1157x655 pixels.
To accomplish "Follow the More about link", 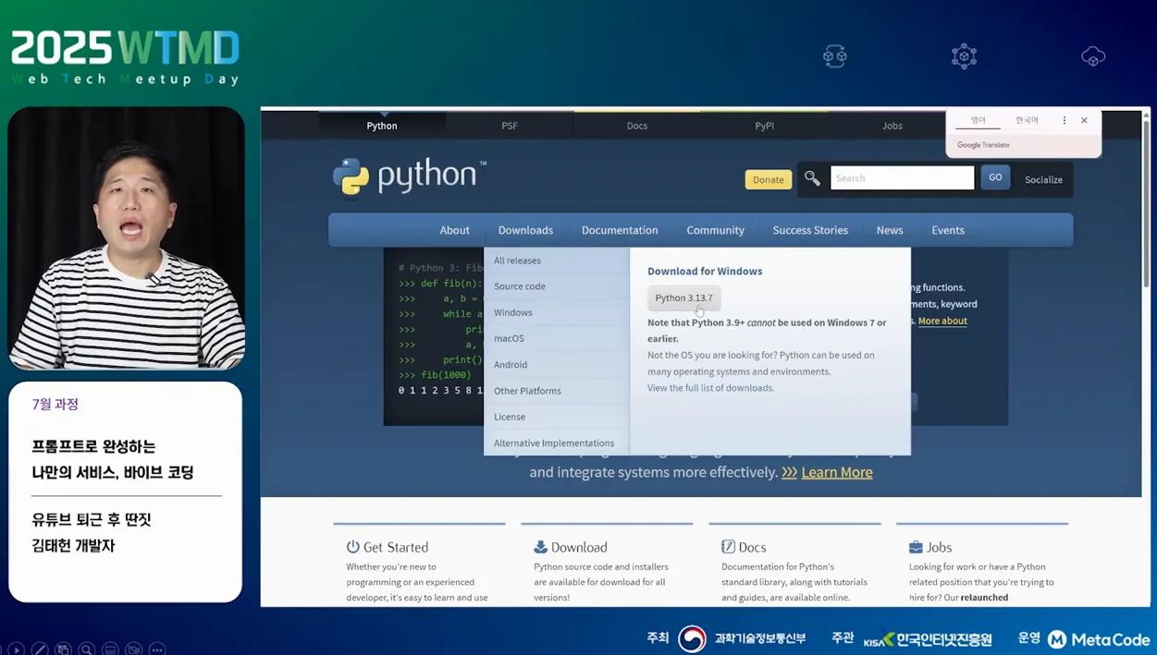I will point(942,321).
